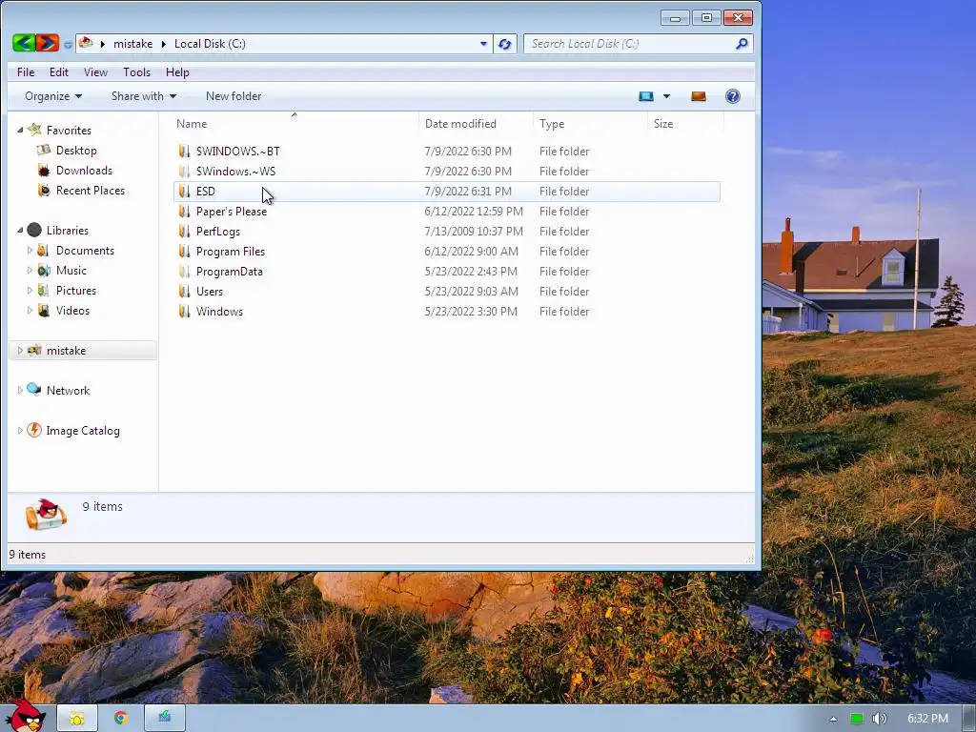Collapse the Favorites tree group
The width and height of the screenshot is (976, 732).
click(x=20, y=130)
